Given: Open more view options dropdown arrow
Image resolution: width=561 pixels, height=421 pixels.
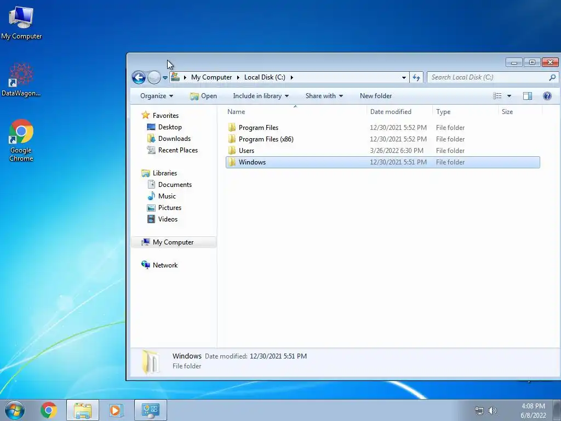Looking at the screenshot, I should [509, 96].
